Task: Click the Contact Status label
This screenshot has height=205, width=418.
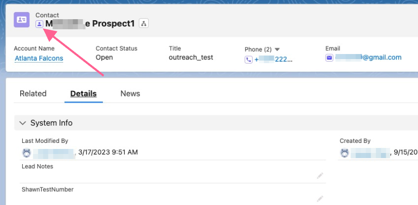Action: pos(116,48)
